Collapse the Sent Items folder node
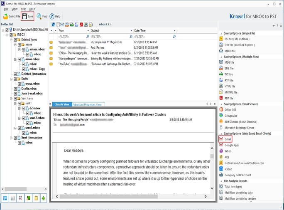Viewport: 284px width, 210px height. click(x=11, y=99)
